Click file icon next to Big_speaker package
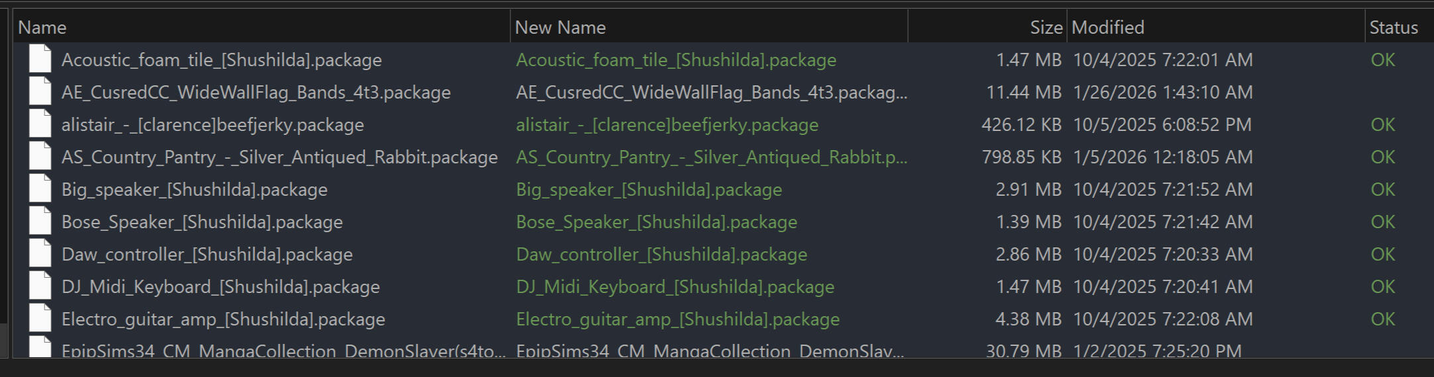This screenshot has height=377, width=1434. (40, 189)
